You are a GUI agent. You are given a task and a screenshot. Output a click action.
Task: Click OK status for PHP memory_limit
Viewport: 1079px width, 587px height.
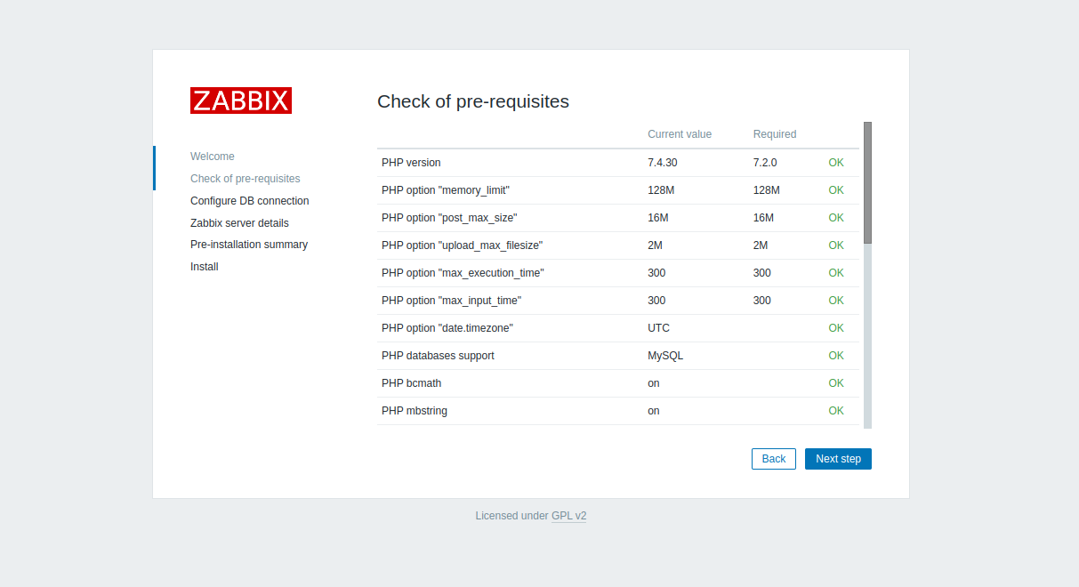(836, 190)
